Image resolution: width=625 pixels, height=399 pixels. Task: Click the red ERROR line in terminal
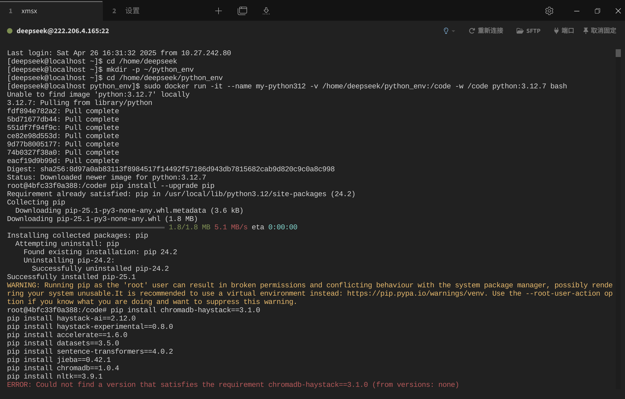(233, 384)
